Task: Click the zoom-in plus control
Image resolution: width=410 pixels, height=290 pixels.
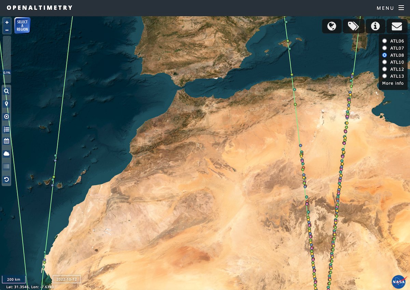Action: [7, 23]
